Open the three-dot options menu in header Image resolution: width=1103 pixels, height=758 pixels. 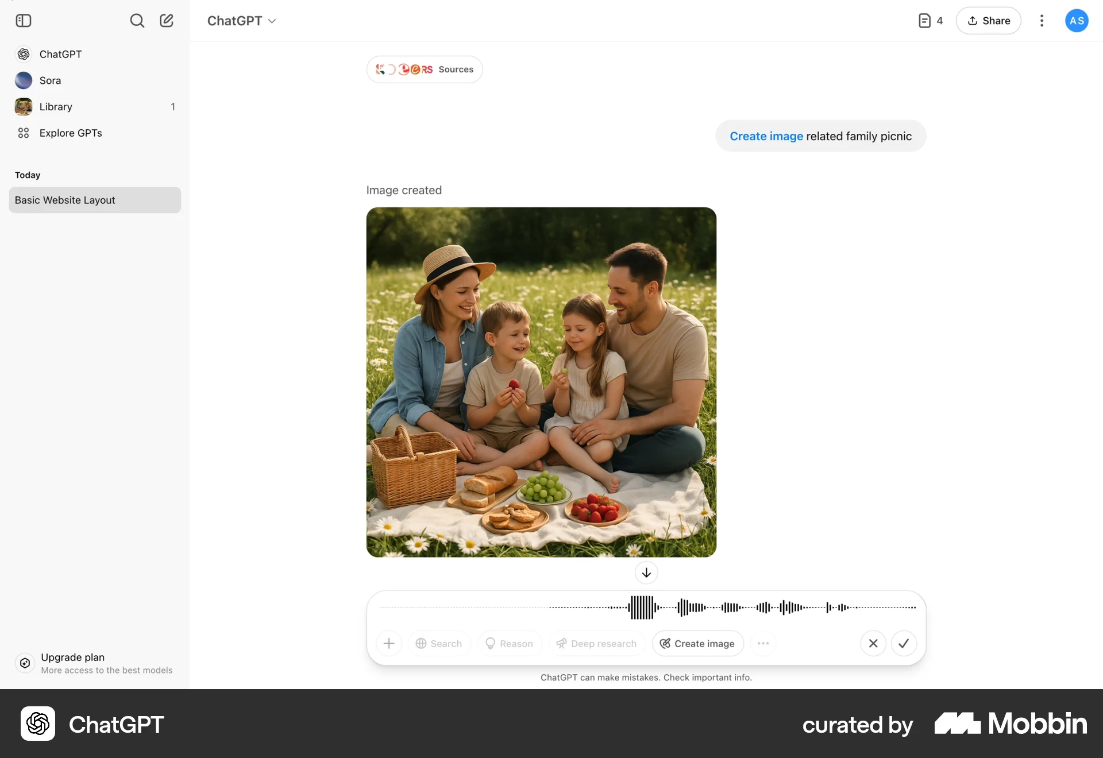(1042, 21)
